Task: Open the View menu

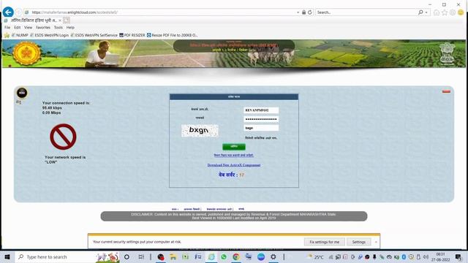Action: pyautogui.click(x=28, y=28)
